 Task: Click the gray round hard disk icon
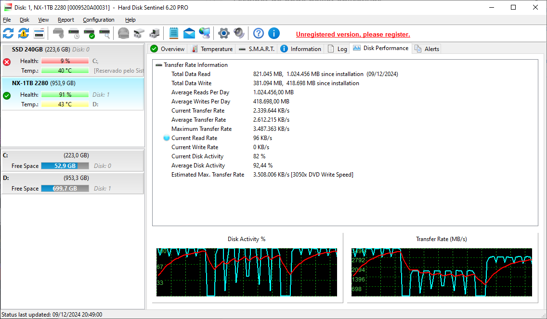tap(123, 34)
